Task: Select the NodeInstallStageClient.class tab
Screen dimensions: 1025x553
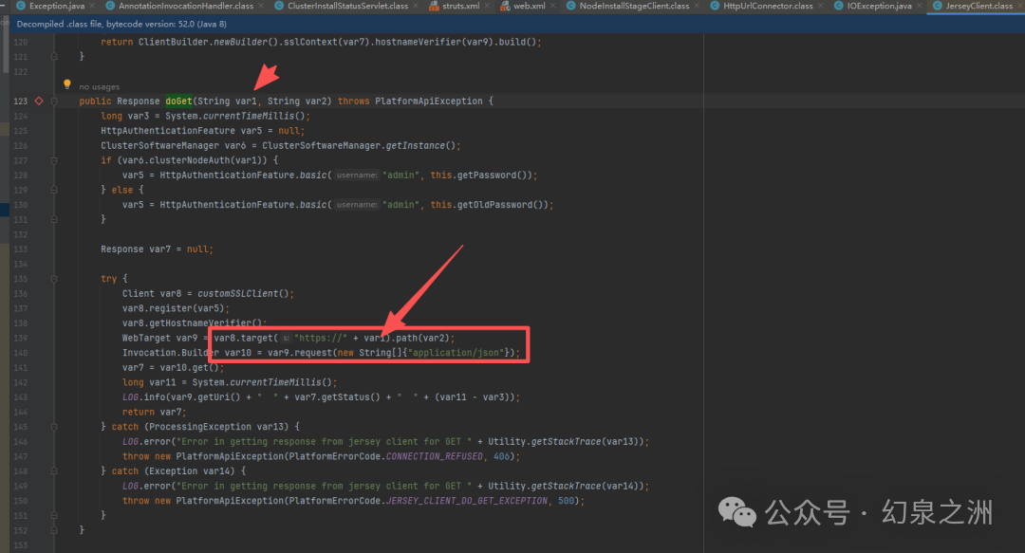Action: (634, 6)
